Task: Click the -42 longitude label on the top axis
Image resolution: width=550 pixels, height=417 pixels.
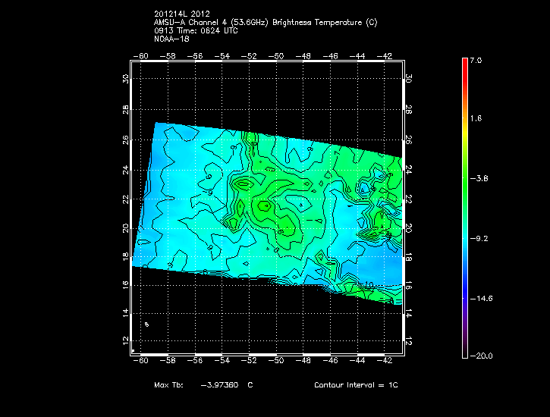Action: coord(387,56)
